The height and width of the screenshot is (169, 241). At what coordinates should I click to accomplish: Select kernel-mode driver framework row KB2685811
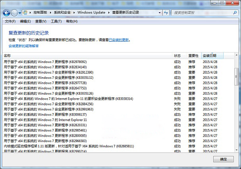[118, 146]
